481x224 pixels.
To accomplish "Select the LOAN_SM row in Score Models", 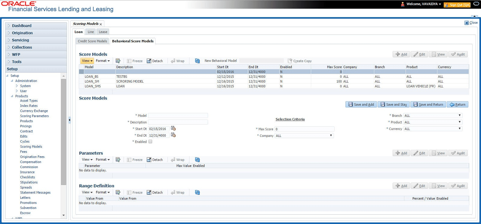I will (274, 81).
